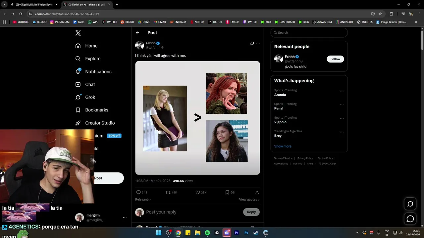Open the NETFLIX bookmark

(197, 22)
